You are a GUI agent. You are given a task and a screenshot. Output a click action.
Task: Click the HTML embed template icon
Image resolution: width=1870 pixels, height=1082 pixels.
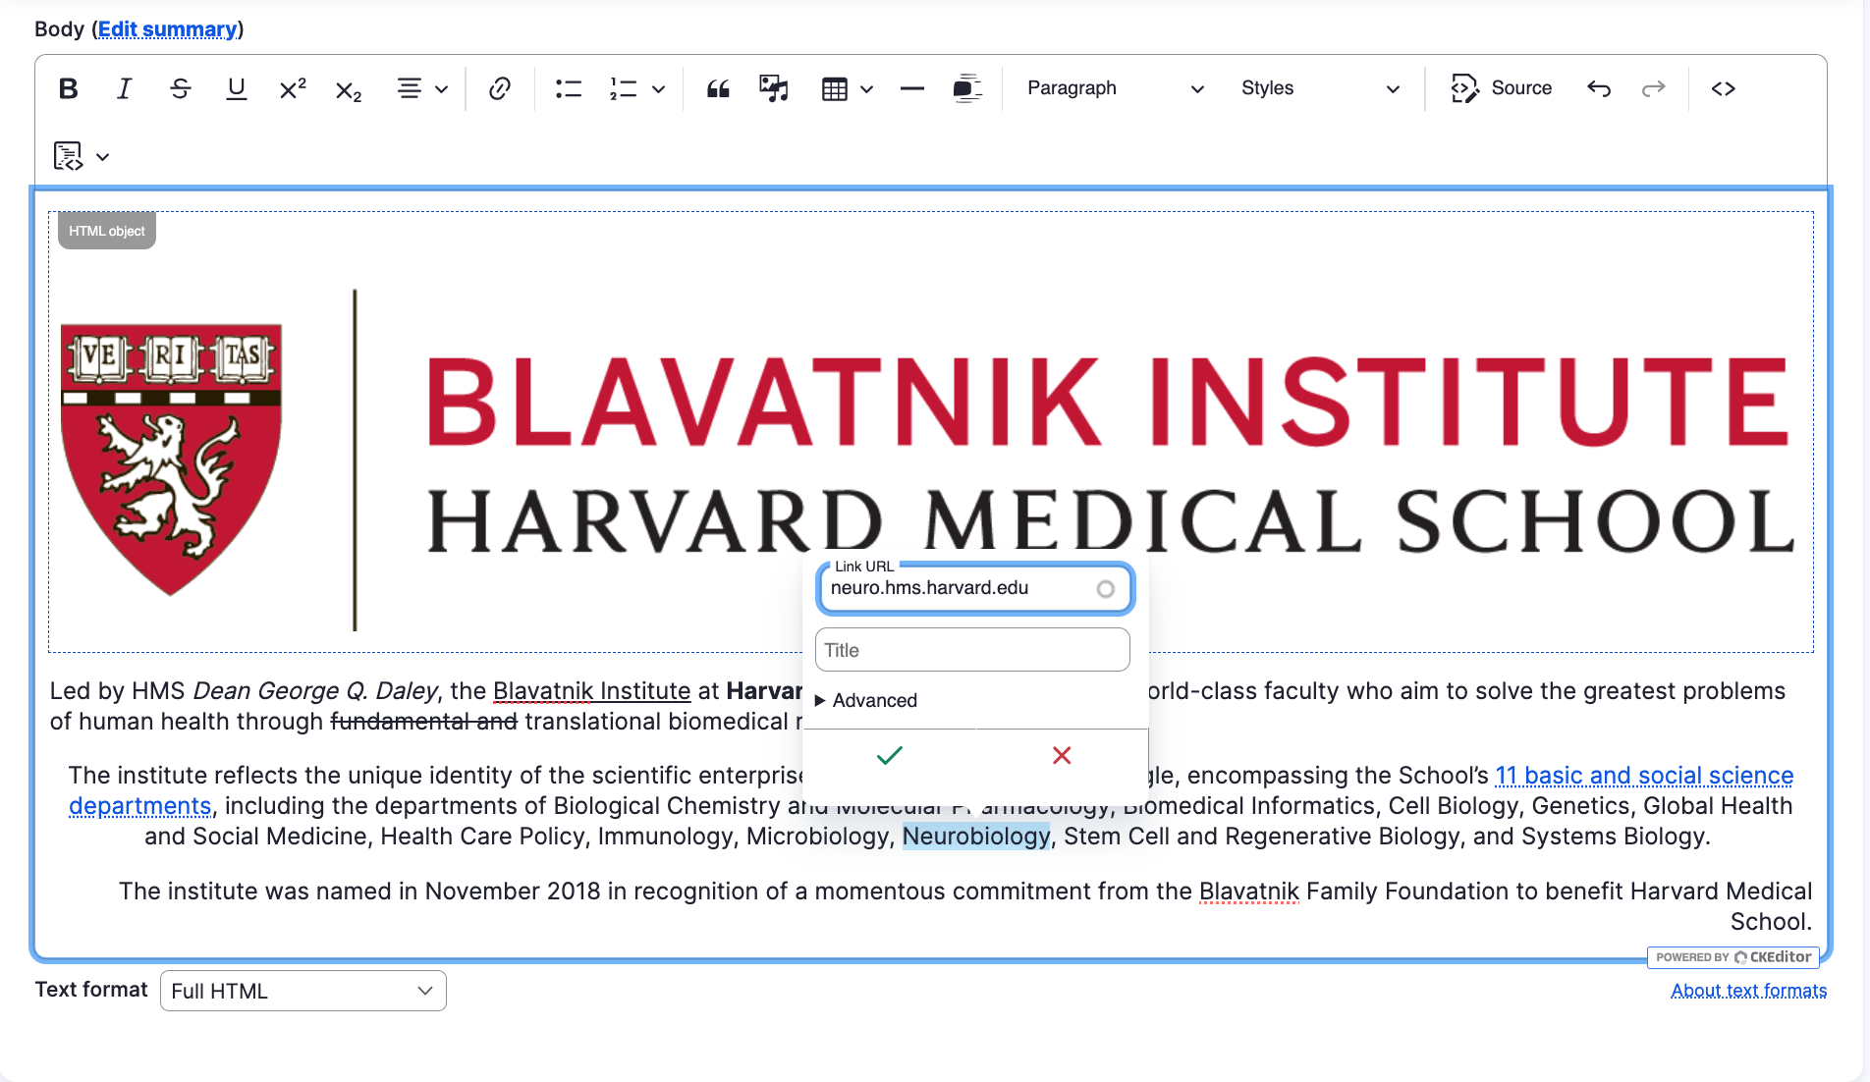[x=68, y=156]
